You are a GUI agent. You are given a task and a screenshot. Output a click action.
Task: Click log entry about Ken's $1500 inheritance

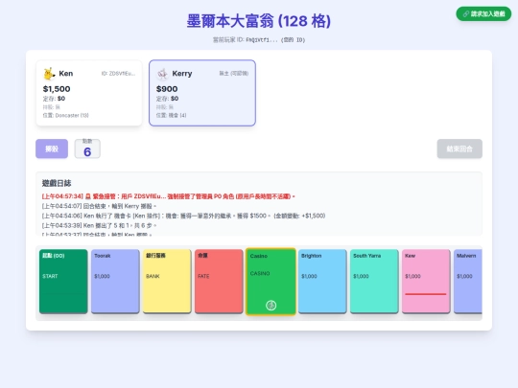[x=183, y=216]
